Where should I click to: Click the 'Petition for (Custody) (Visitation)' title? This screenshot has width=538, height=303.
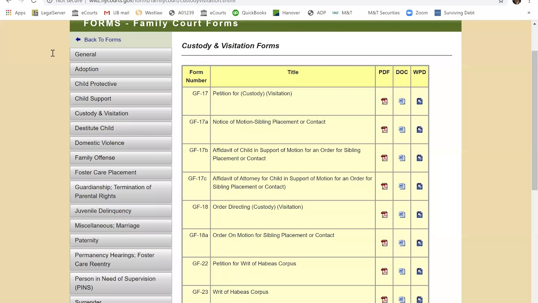tap(252, 93)
